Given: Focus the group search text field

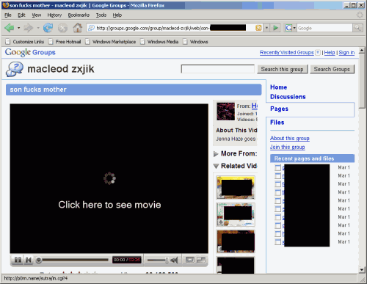Looking at the screenshot, I should (x=218, y=69).
